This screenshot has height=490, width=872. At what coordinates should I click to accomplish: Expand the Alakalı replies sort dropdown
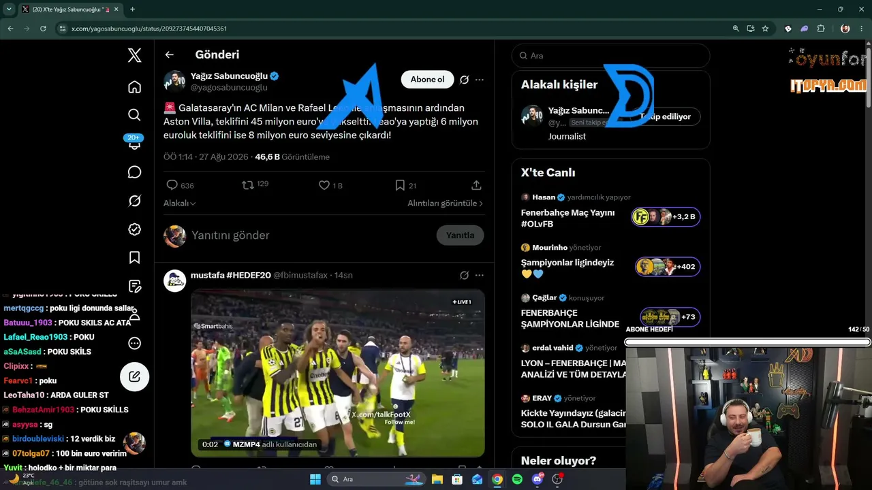click(180, 203)
